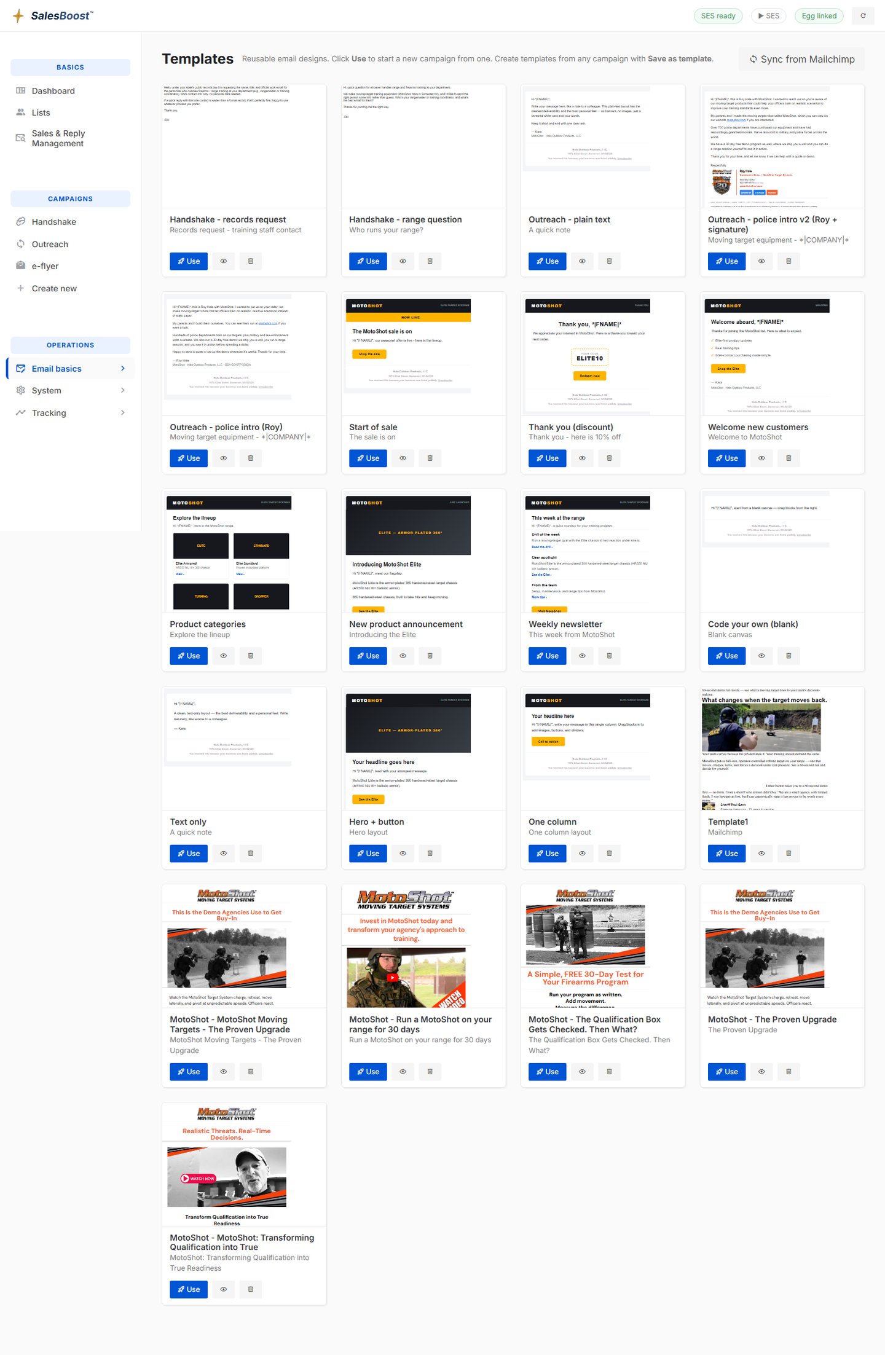The width and height of the screenshot is (885, 1355).
Task: Preview the Weekly newsletter template
Action: coord(583,656)
